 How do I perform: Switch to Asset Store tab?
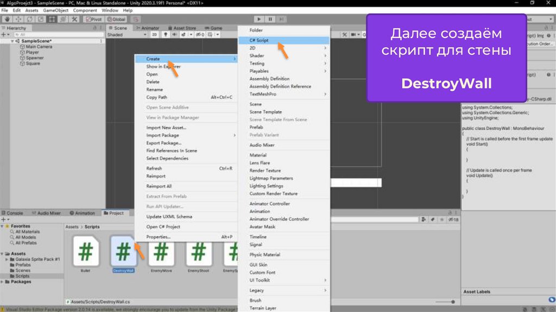[x=182, y=28]
